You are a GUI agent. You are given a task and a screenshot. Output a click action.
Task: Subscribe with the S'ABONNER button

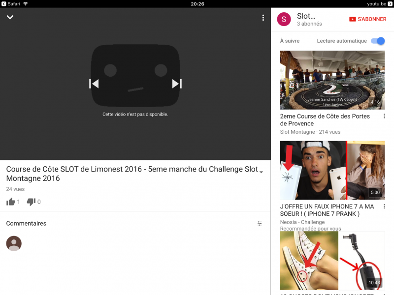coord(367,19)
